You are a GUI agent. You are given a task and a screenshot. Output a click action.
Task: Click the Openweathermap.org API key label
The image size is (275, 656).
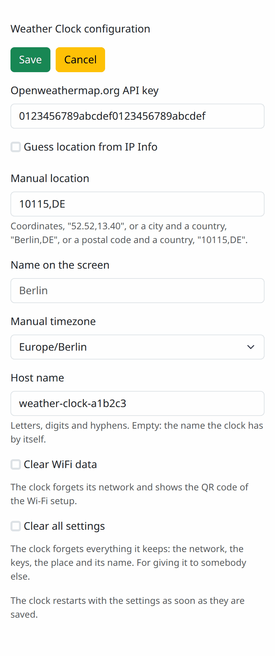[85, 91]
